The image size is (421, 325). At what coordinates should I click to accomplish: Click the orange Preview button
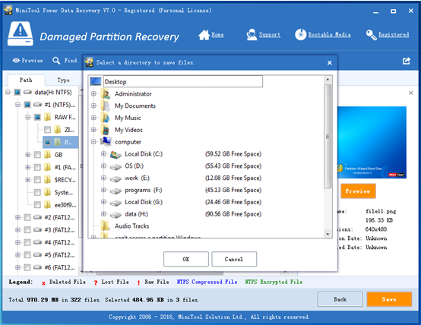tap(358, 191)
